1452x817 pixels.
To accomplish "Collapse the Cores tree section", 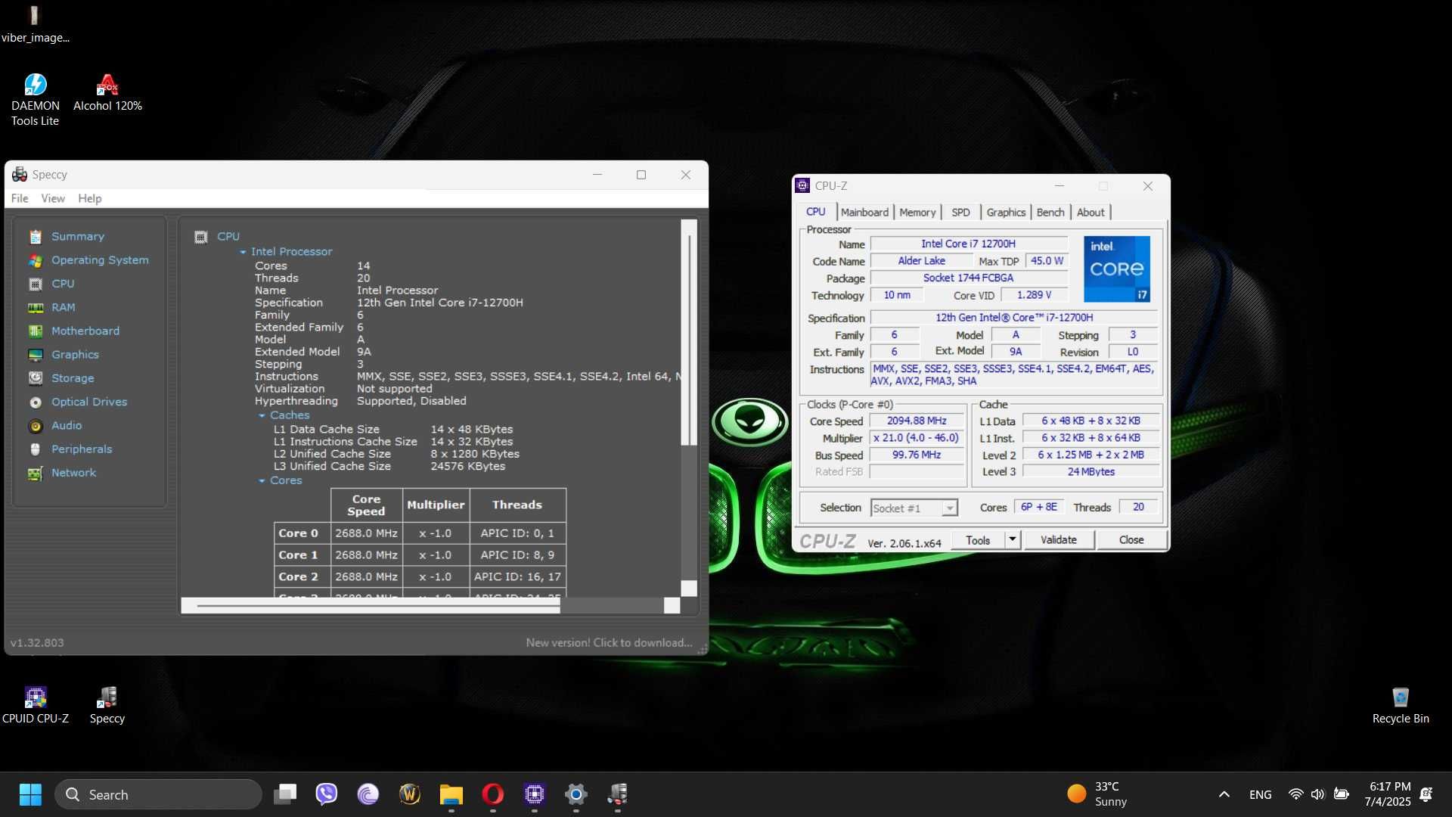I will (262, 481).
